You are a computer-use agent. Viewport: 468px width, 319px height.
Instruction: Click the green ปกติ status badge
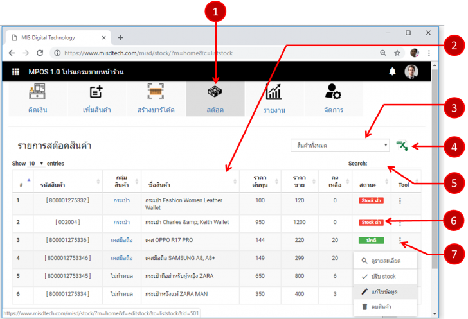[372, 240]
